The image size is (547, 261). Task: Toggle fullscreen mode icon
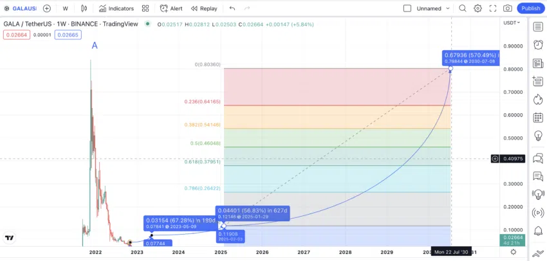pos(492,8)
